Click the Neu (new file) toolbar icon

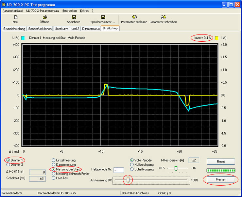(15, 17)
